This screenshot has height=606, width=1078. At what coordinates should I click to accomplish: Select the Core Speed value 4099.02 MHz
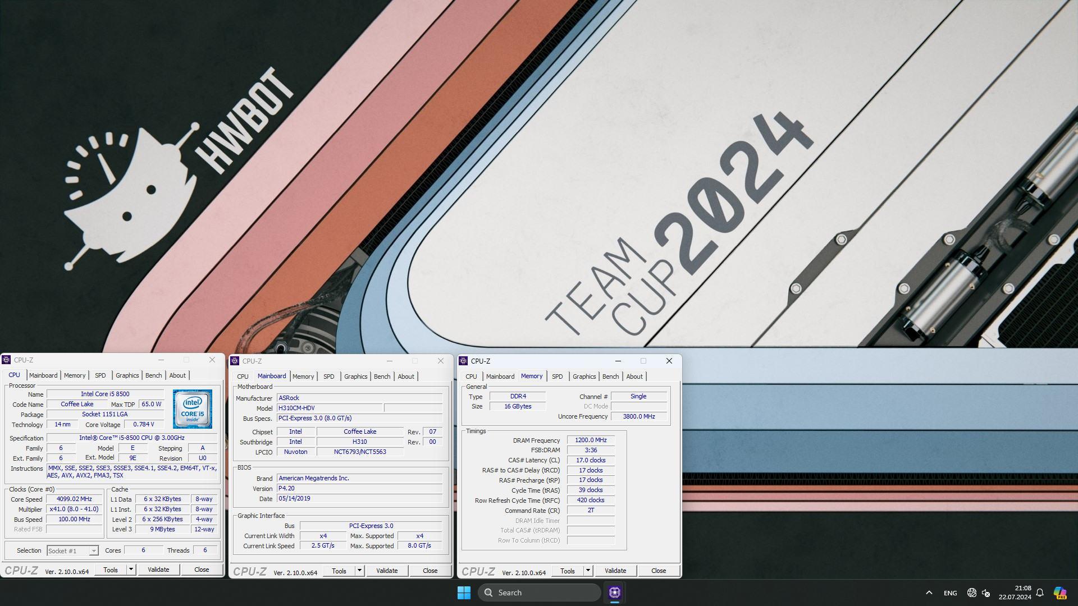coord(74,499)
